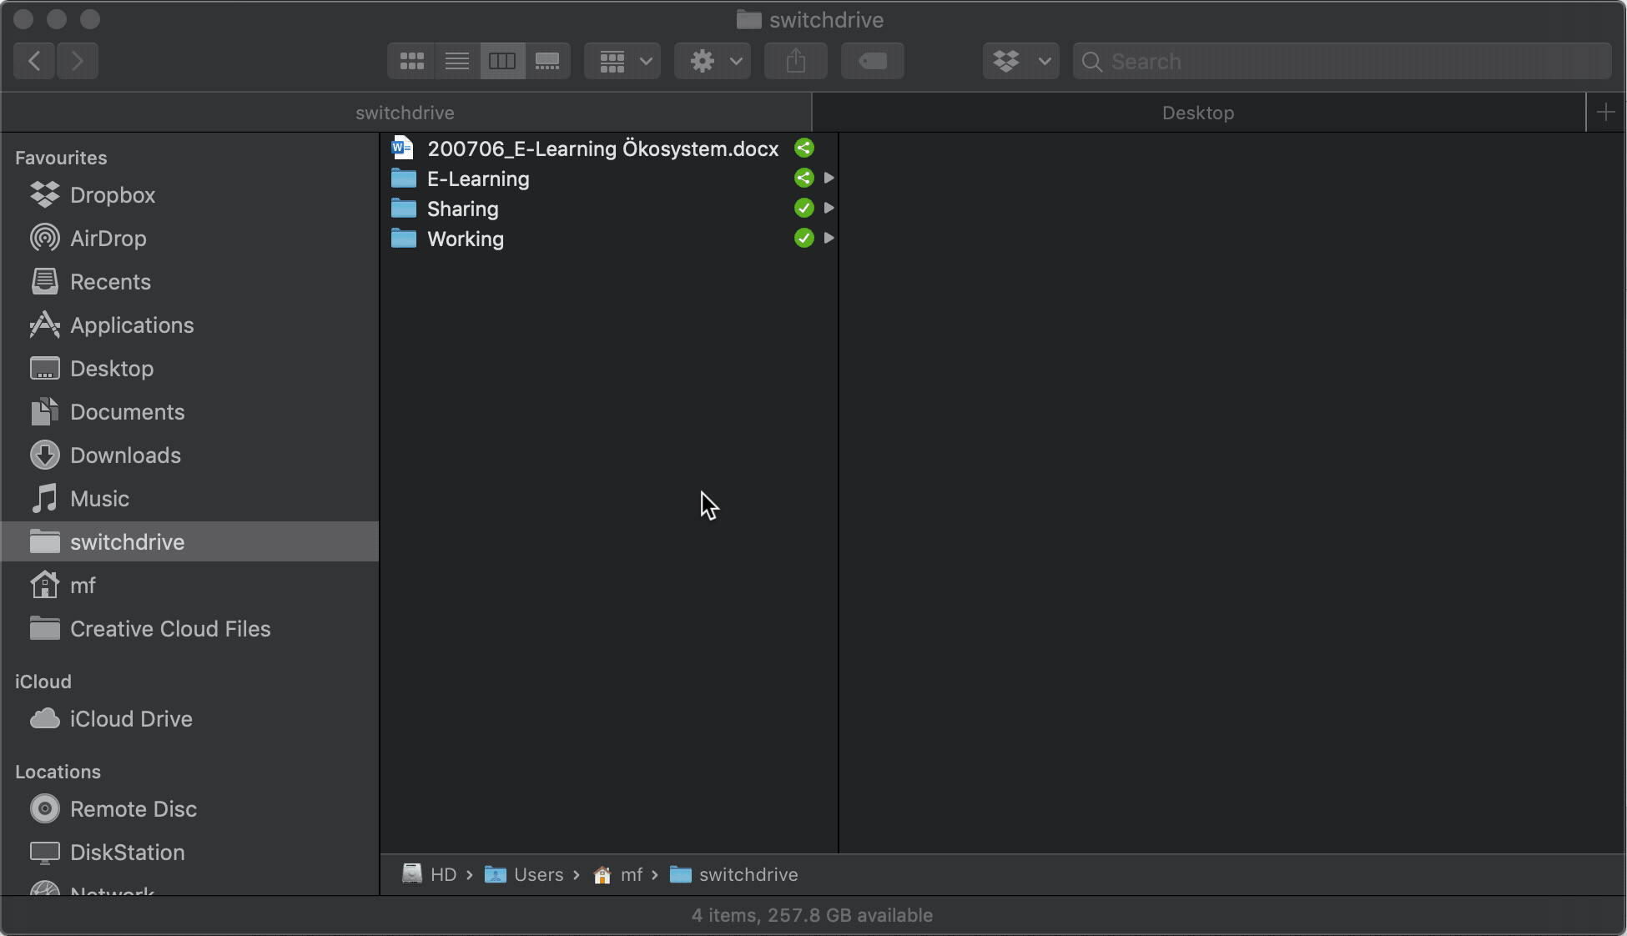Screen dimensions: 1627x936
Task: Switch to icon view
Action: 411,61
